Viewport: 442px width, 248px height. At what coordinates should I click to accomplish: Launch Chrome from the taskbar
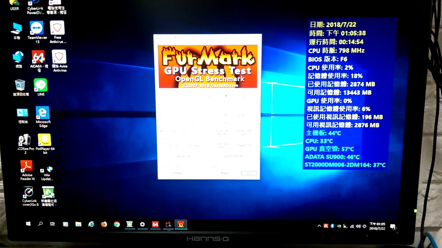(x=117, y=224)
